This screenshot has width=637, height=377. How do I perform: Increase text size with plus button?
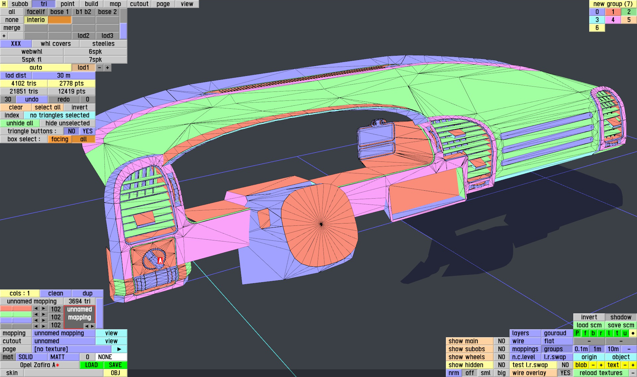click(x=633, y=365)
